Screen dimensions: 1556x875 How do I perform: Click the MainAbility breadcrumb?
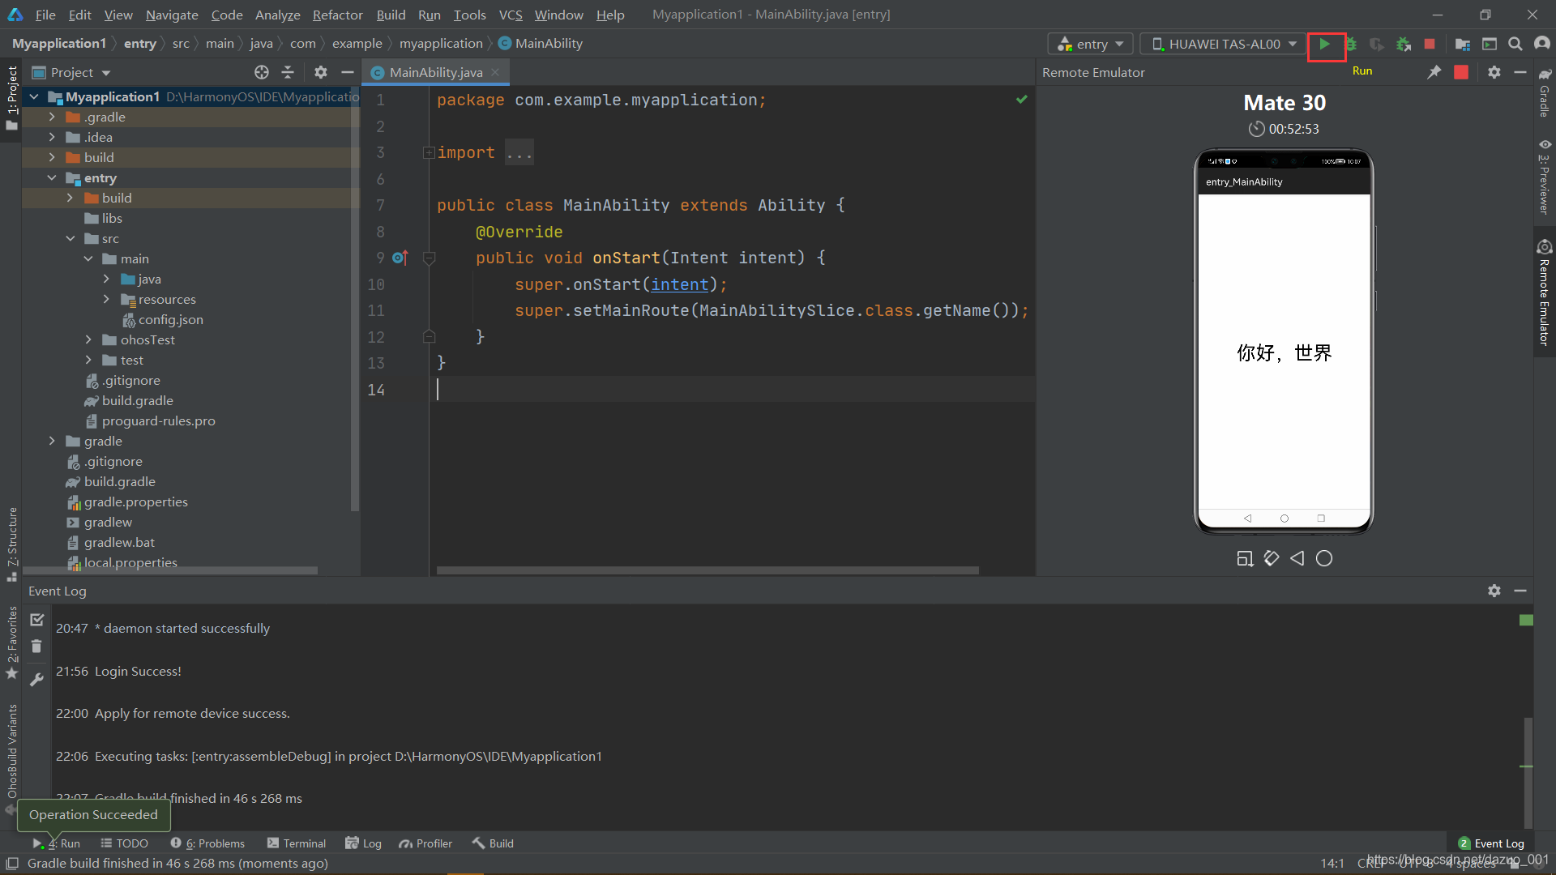tap(541, 44)
